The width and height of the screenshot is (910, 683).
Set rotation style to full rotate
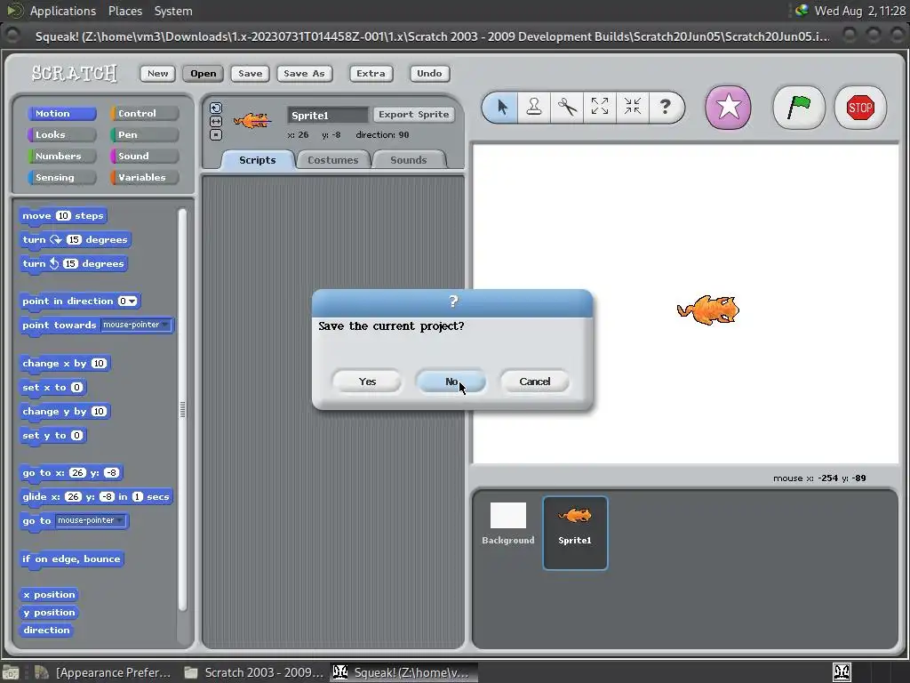(x=215, y=108)
